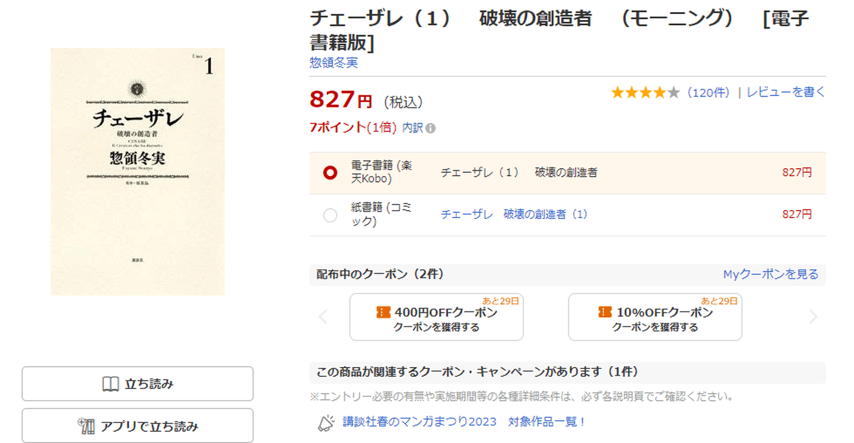
Task: Click the orange ticket icon for 10%OFF coupon
Action: coord(605,312)
